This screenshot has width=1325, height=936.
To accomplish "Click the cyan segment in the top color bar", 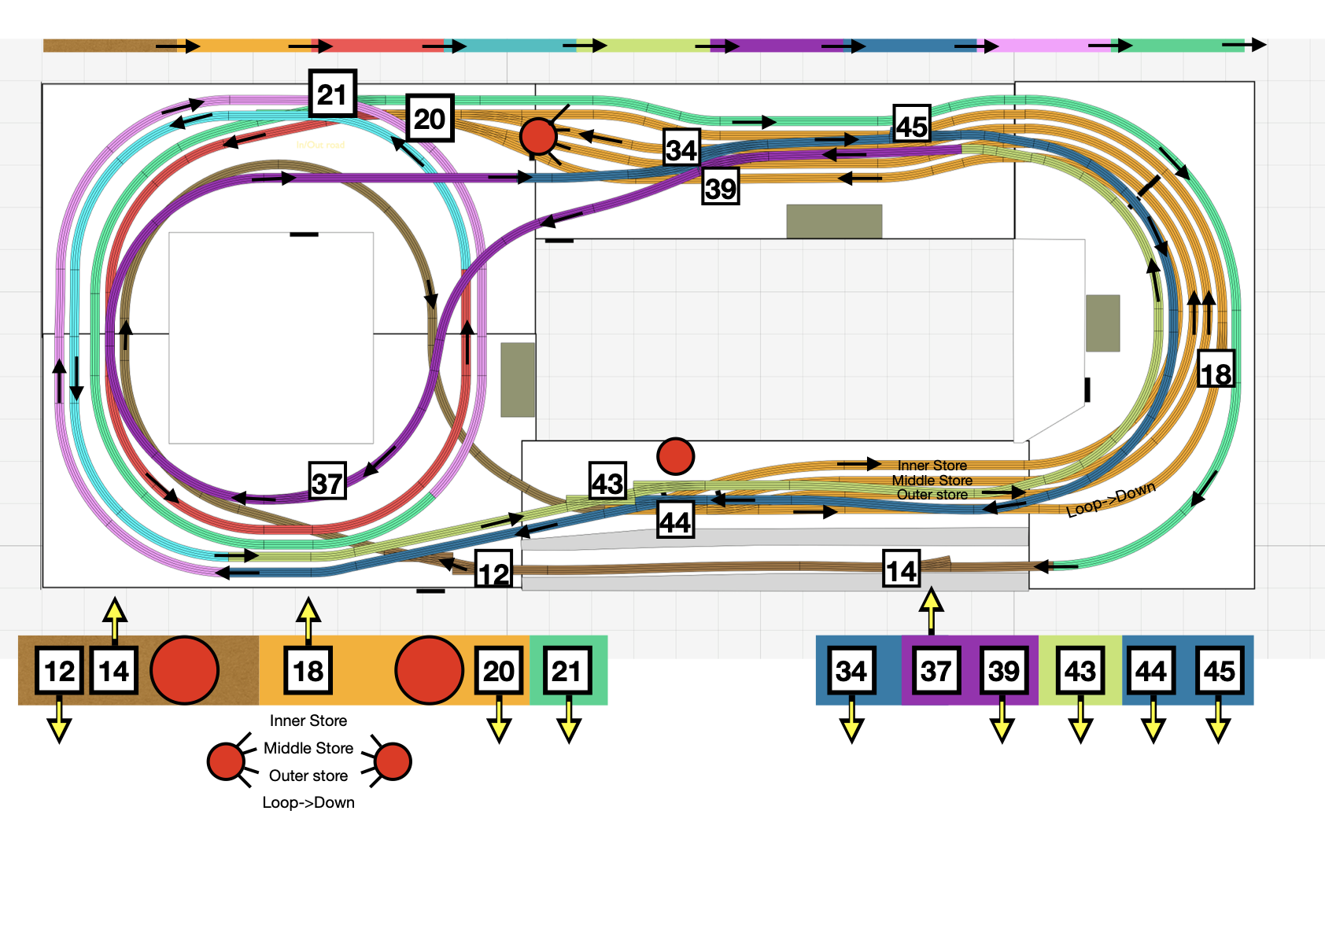I will coord(511,46).
